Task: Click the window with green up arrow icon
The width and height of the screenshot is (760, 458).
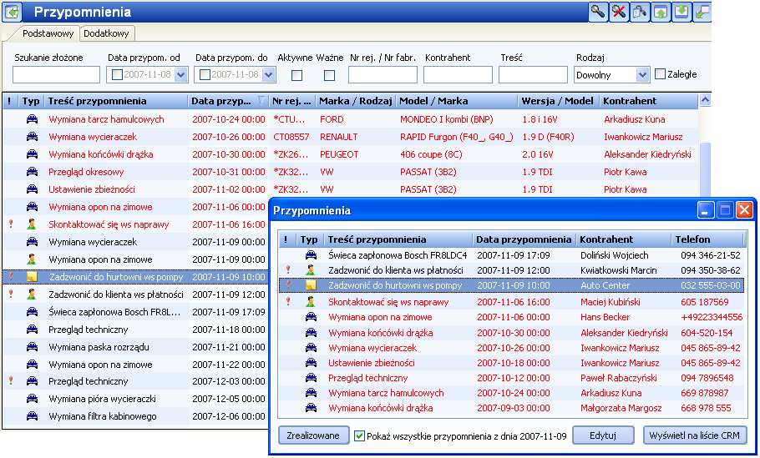Action: [661, 12]
